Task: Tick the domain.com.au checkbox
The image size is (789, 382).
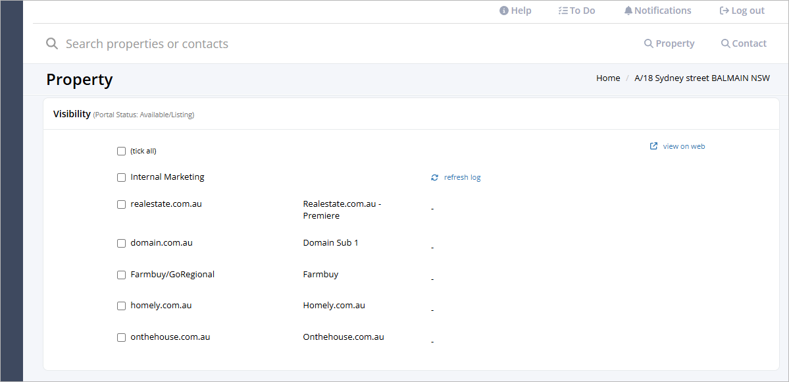Action: tap(121, 244)
